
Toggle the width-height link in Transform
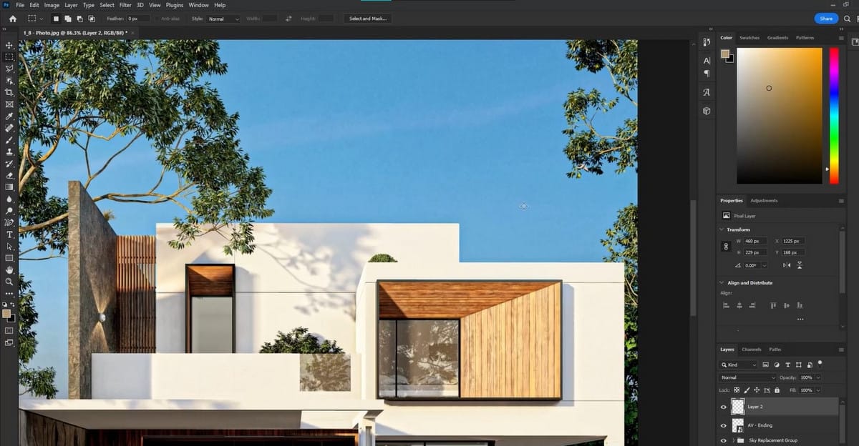pyautogui.click(x=727, y=247)
